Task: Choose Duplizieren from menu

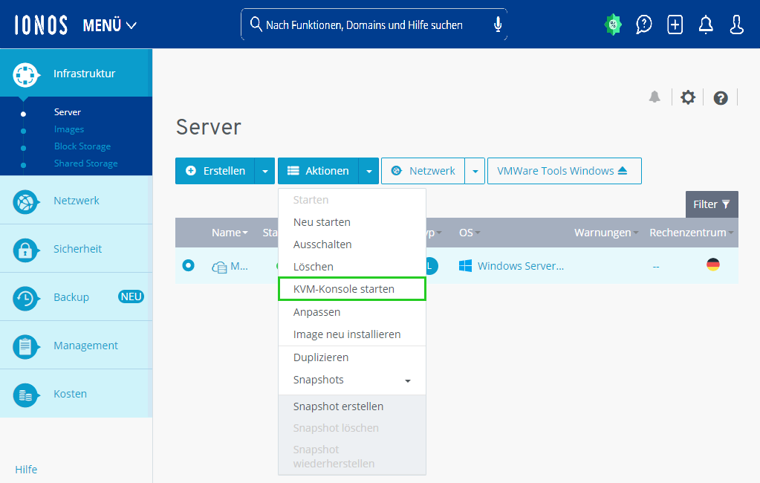Action: coord(352,357)
